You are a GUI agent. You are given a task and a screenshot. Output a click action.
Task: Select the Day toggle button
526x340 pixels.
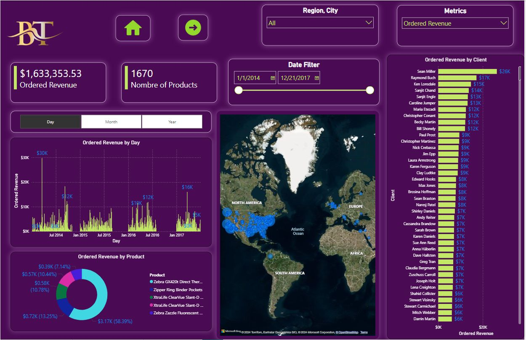click(50, 122)
